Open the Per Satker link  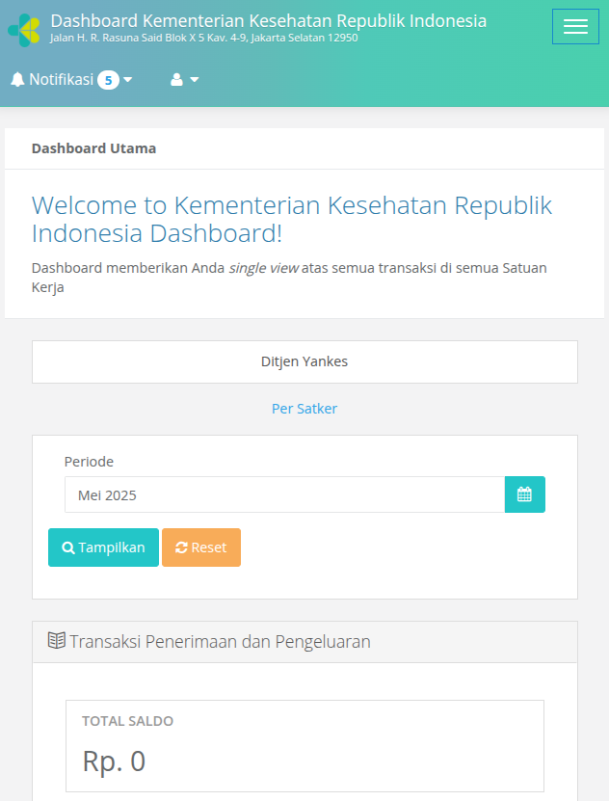pos(304,409)
